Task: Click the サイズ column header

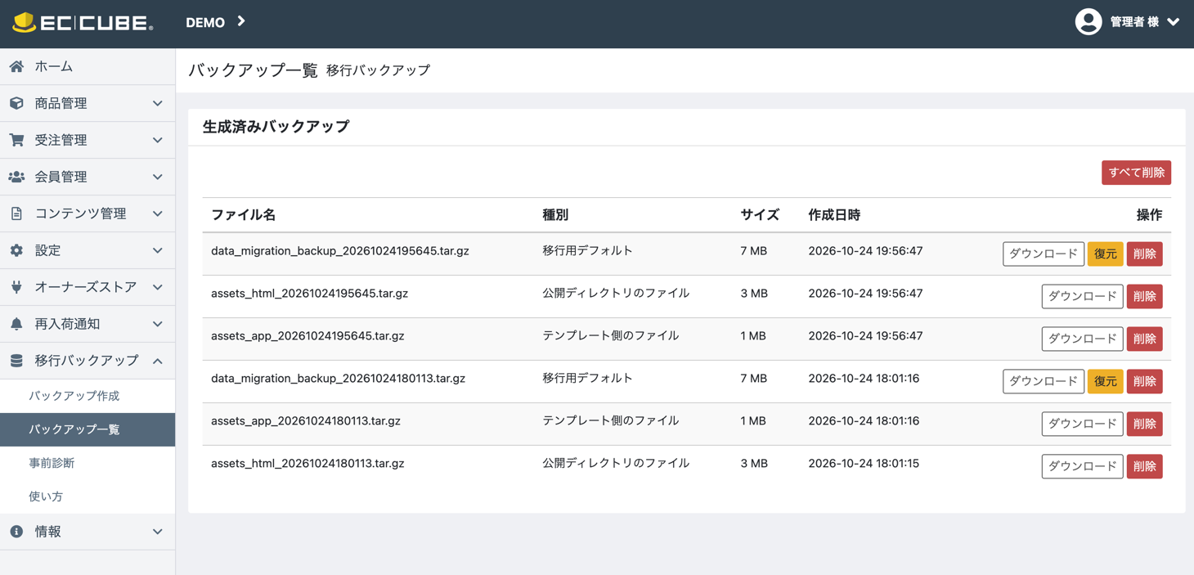Action: (x=760, y=215)
